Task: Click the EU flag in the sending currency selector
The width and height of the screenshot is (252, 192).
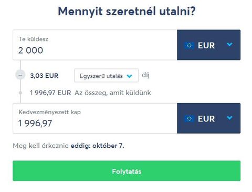Action: click(189, 46)
